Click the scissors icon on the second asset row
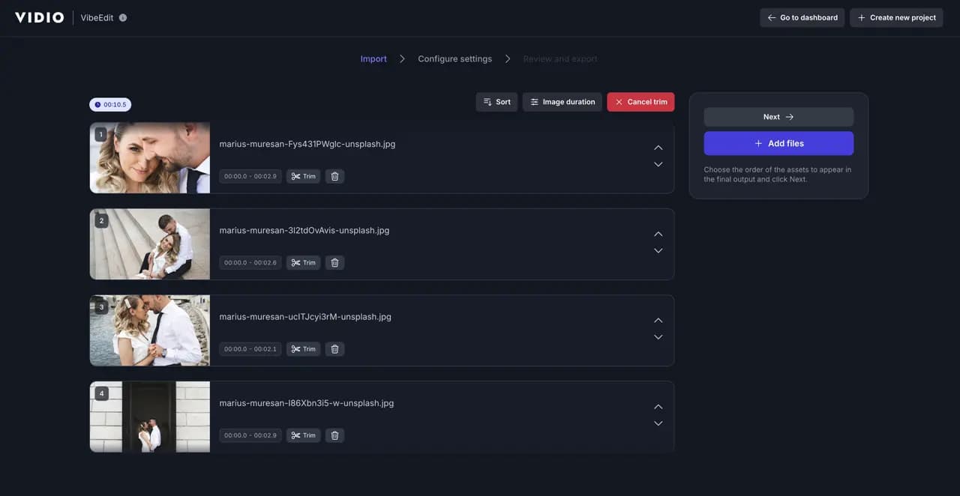960x496 pixels. (296, 262)
